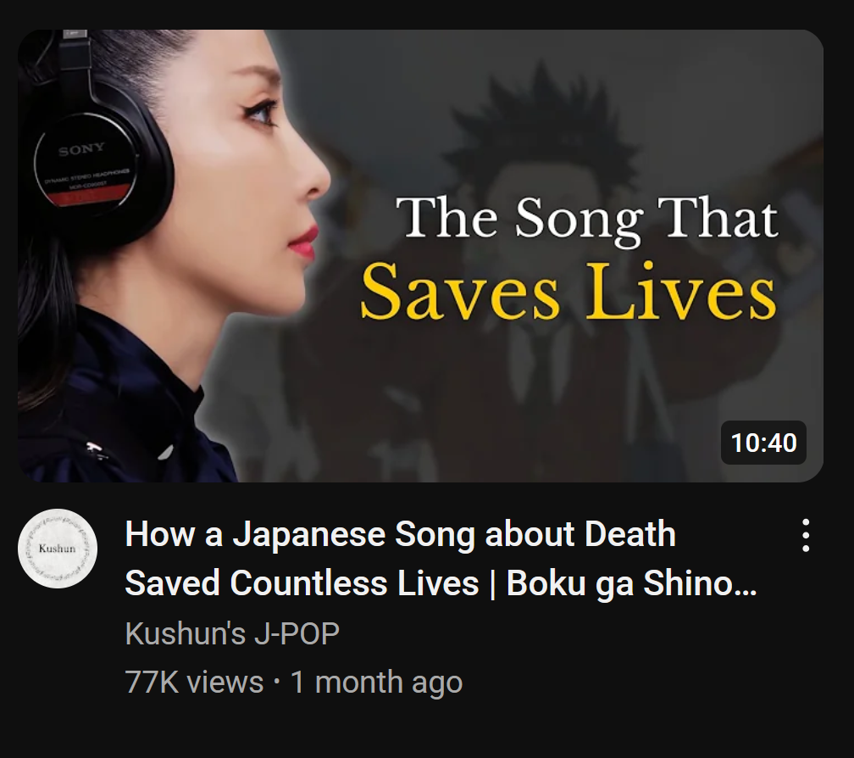Click the black headphone ear cup
This screenshot has height=758, width=854.
[x=94, y=164]
